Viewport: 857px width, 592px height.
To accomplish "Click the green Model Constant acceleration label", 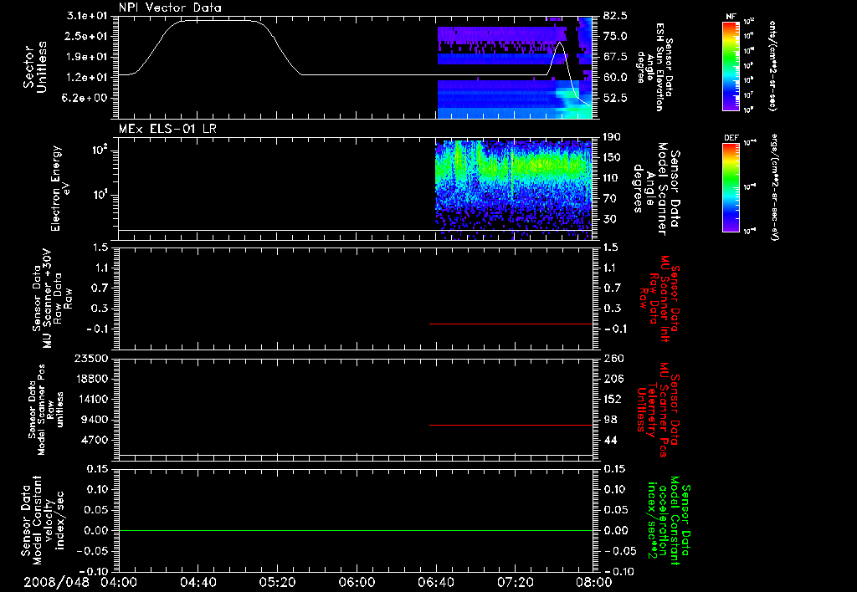I will click(x=669, y=520).
